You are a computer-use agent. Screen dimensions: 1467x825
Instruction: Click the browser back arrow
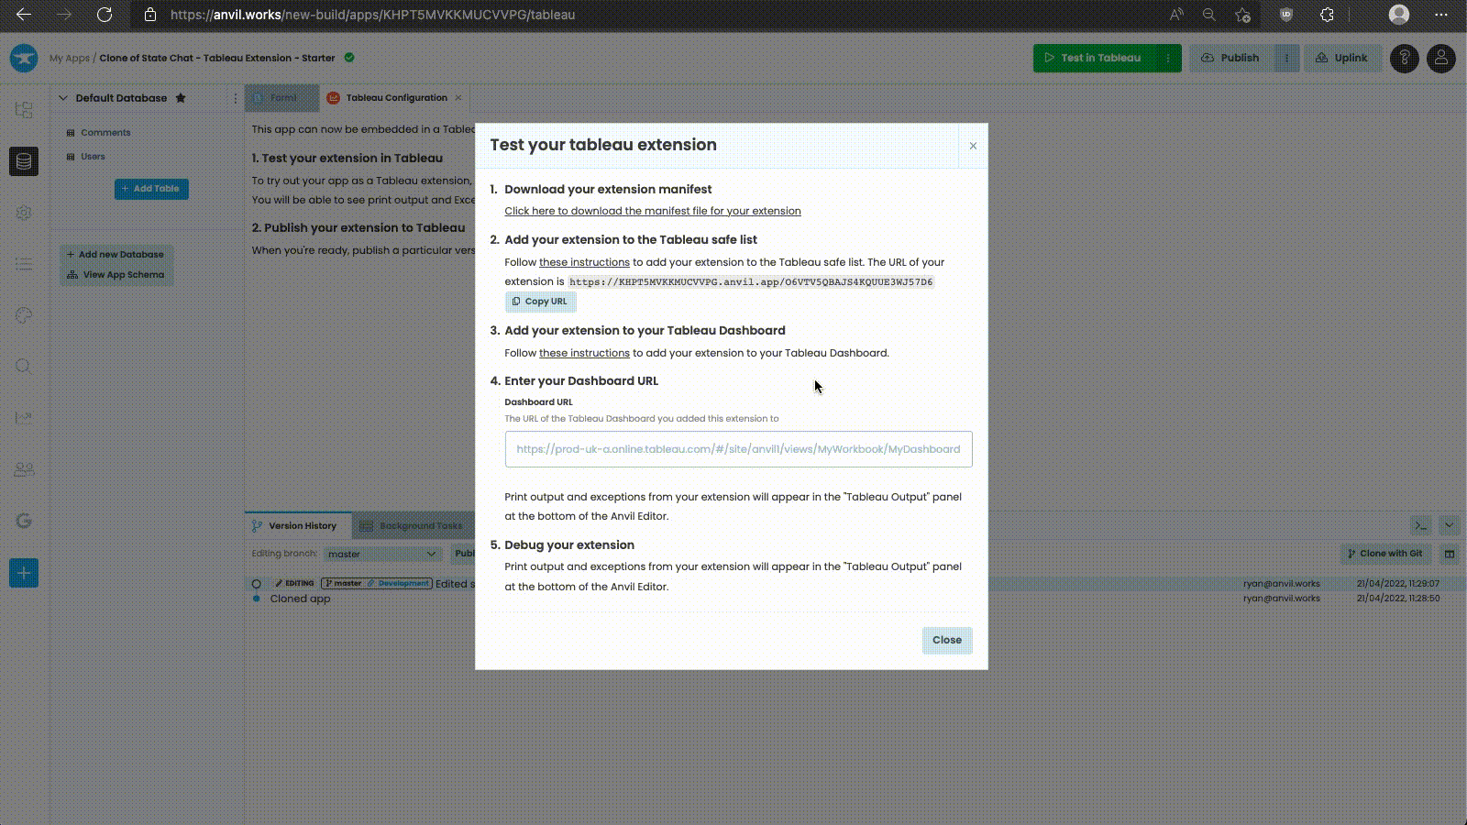pos(24,15)
